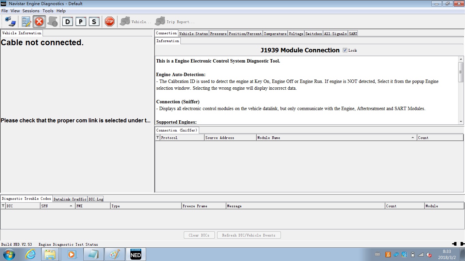This screenshot has width=465, height=261.
Task: Open the Tools menu
Action: point(48,11)
